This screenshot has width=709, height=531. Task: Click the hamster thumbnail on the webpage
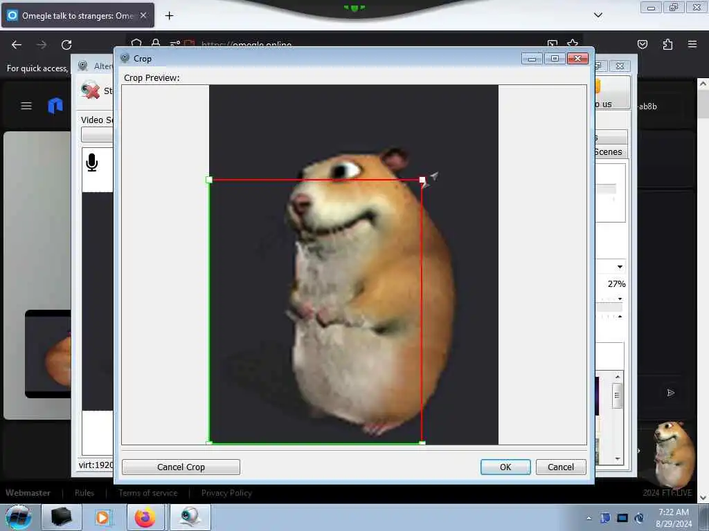click(x=674, y=455)
